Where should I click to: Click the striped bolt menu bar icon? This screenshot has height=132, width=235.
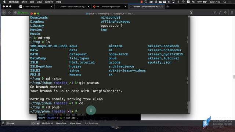pos(169,2)
